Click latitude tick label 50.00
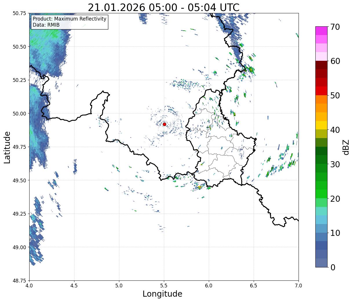353x301 pixels. [19, 113]
